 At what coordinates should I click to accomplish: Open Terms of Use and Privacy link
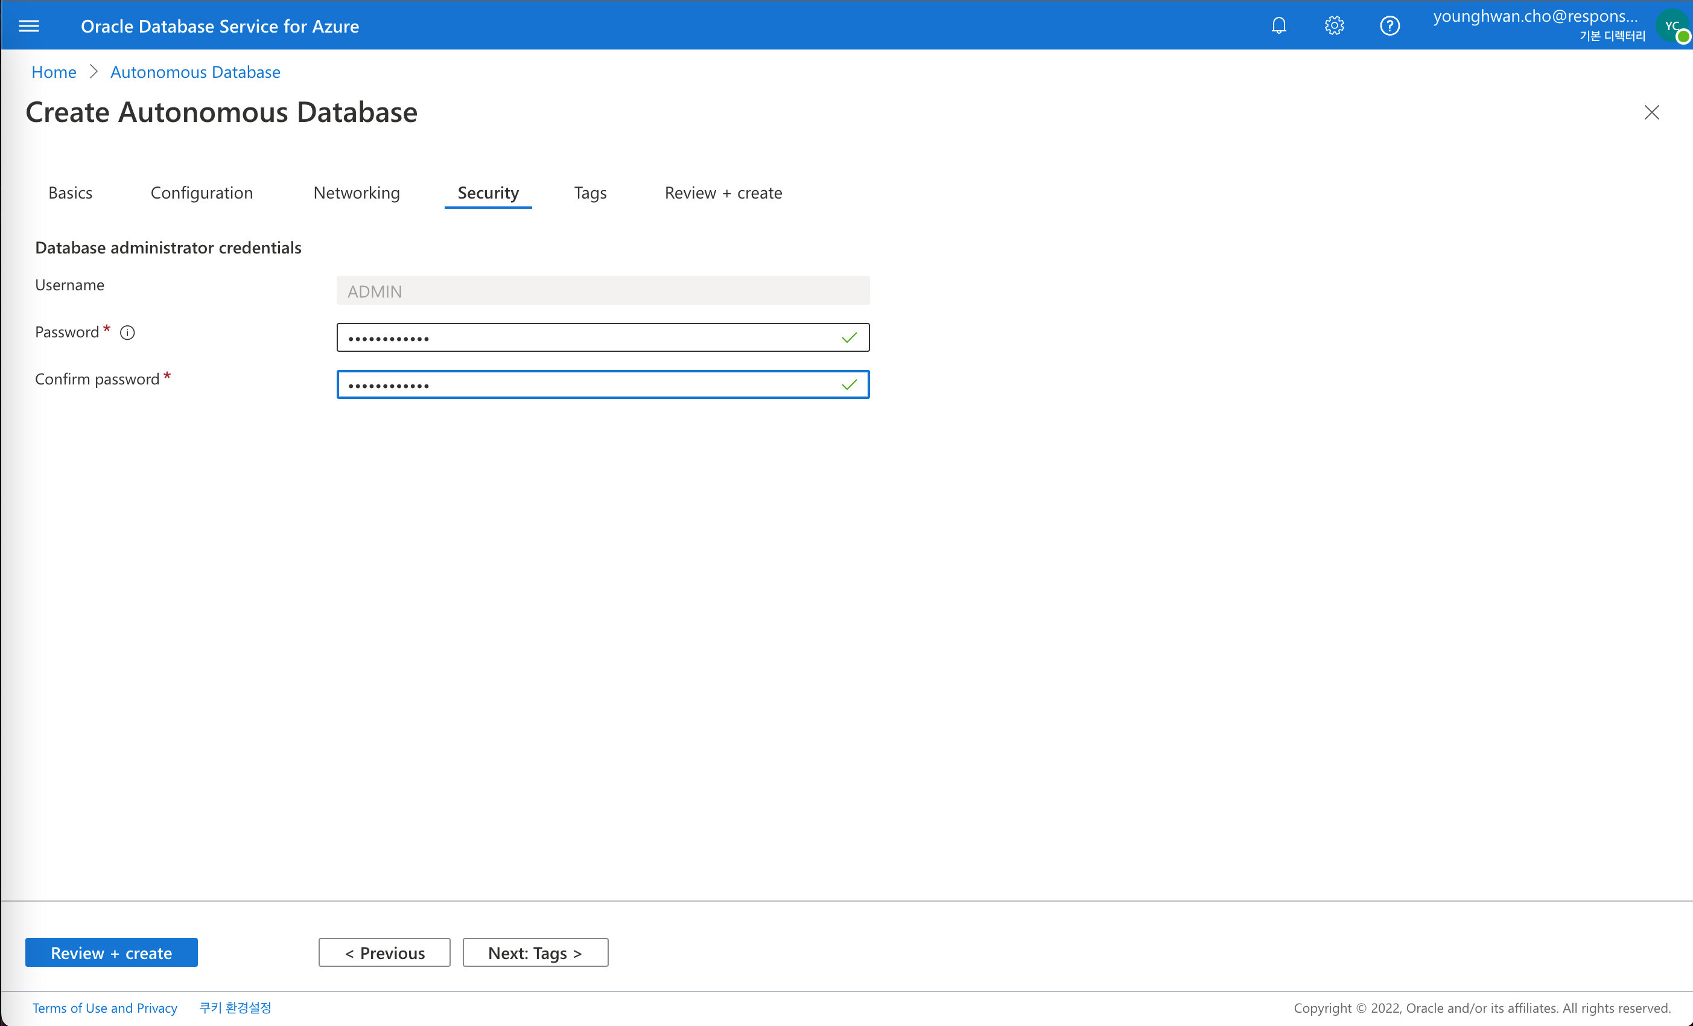[x=105, y=1008]
